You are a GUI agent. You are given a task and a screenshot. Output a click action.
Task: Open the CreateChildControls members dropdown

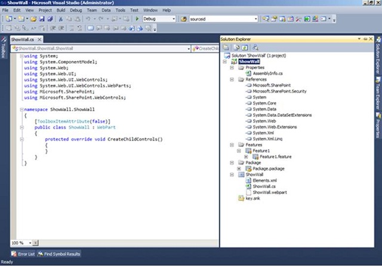coord(205,49)
